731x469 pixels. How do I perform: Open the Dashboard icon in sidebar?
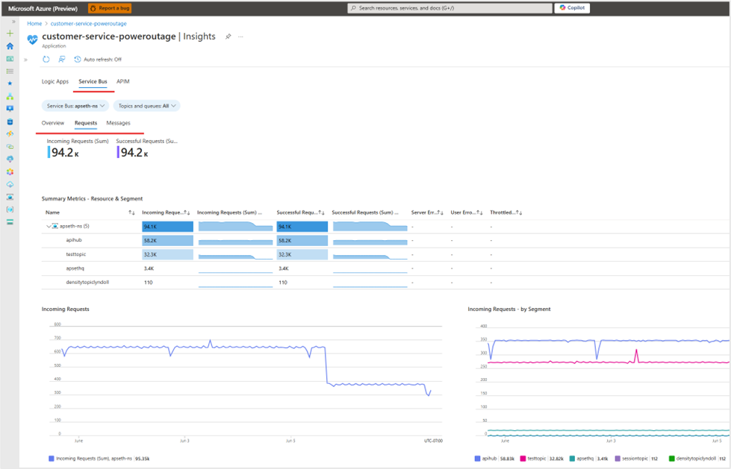tap(10, 59)
